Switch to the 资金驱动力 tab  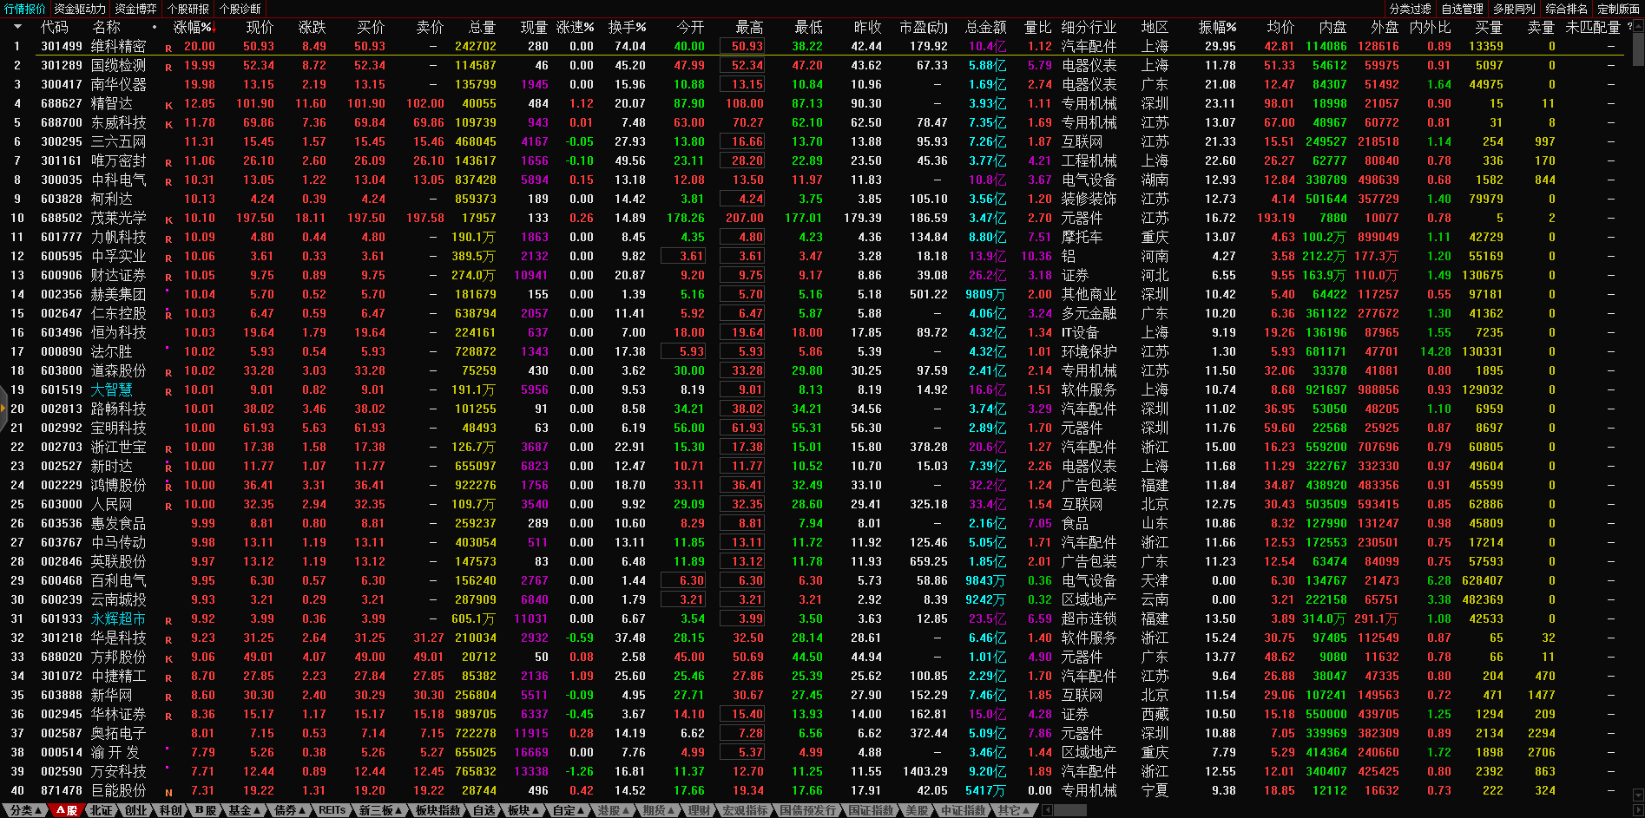80,9
